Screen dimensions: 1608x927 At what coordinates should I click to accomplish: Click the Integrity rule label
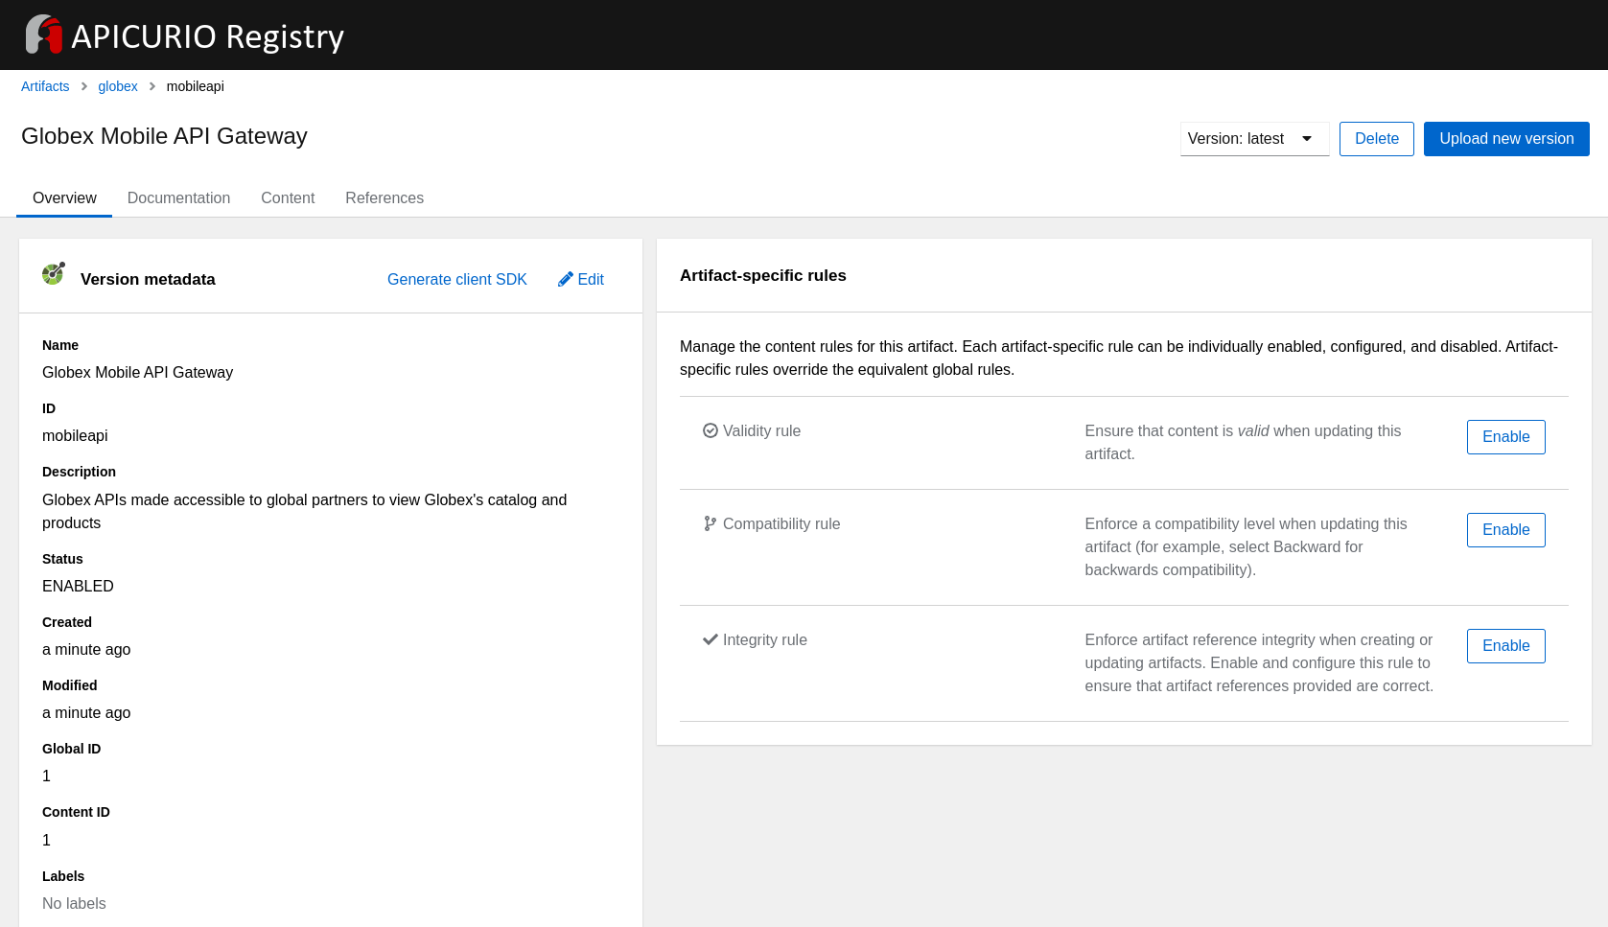tap(765, 639)
